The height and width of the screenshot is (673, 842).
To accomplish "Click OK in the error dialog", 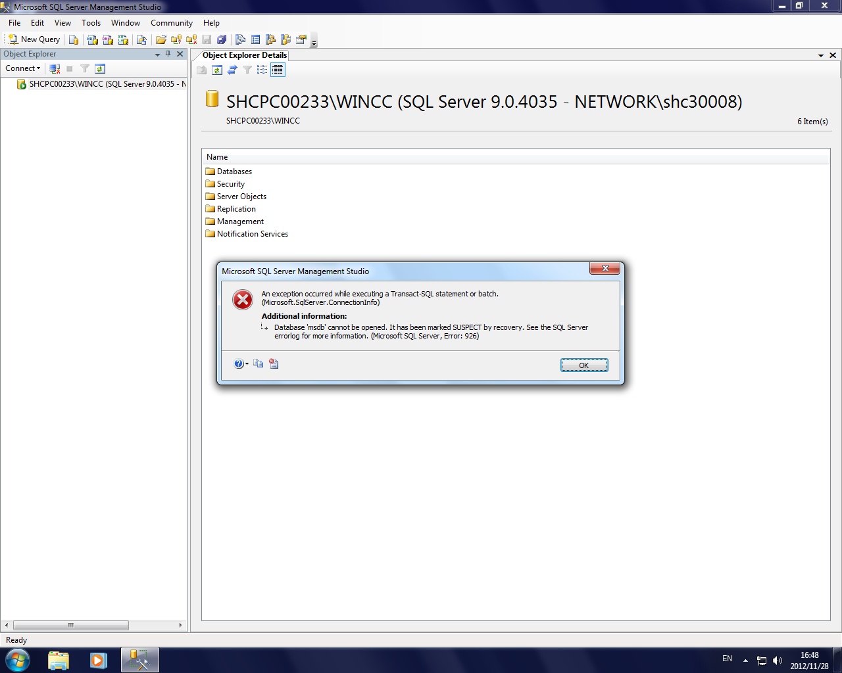I will pos(584,365).
